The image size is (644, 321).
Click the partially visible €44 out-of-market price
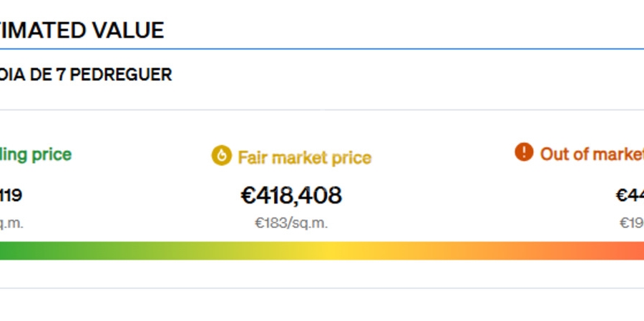point(630,195)
